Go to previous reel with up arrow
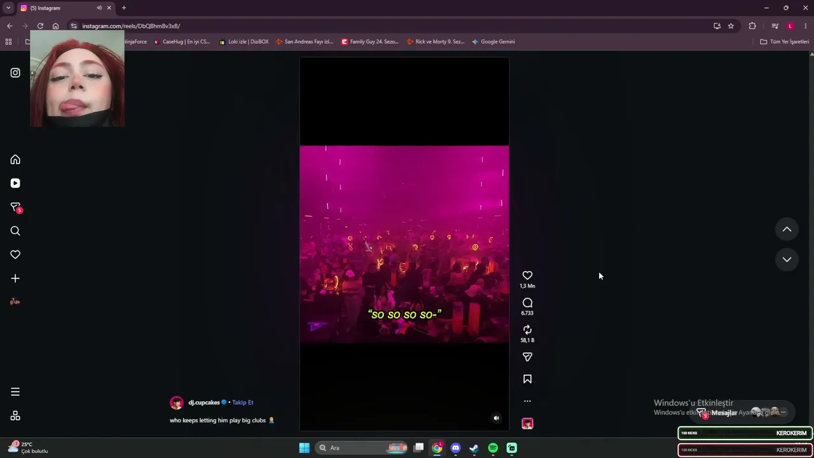 (787, 230)
